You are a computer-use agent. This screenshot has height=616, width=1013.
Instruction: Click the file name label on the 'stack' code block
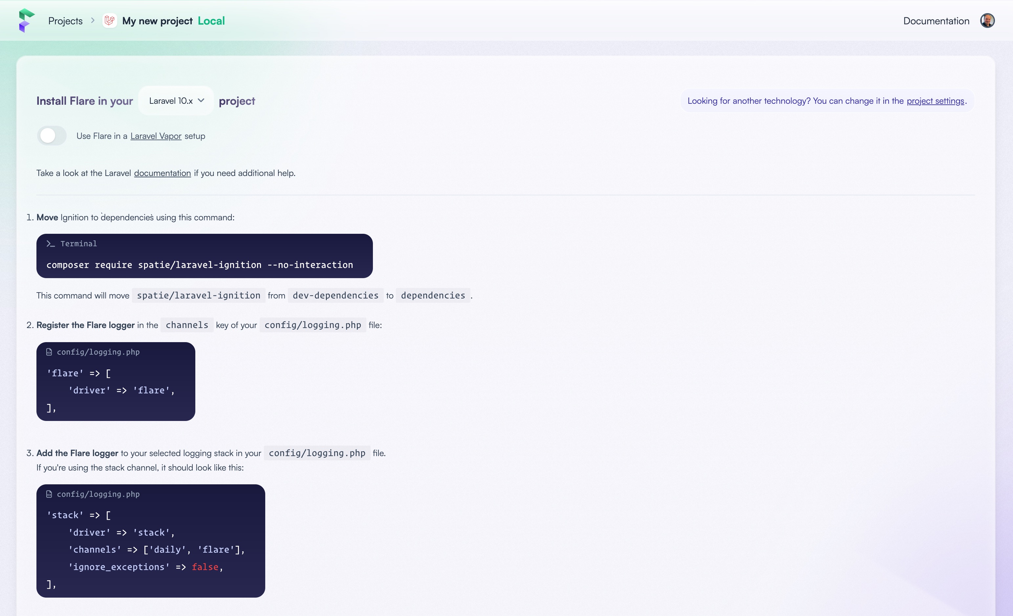(x=98, y=494)
